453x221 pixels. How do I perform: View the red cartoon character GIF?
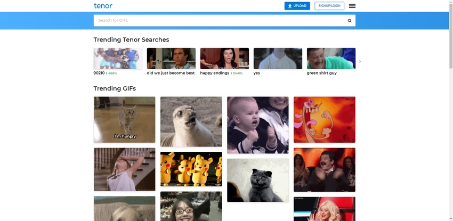tap(324, 119)
